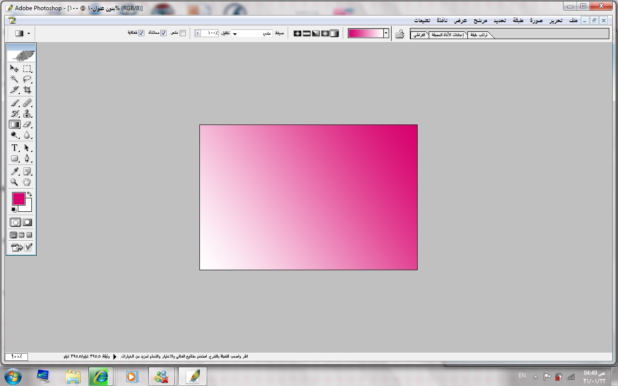Open Internet Explorer from the taskbar
This screenshot has height=386, width=618.
pyautogui.click(x=100, y=376)
